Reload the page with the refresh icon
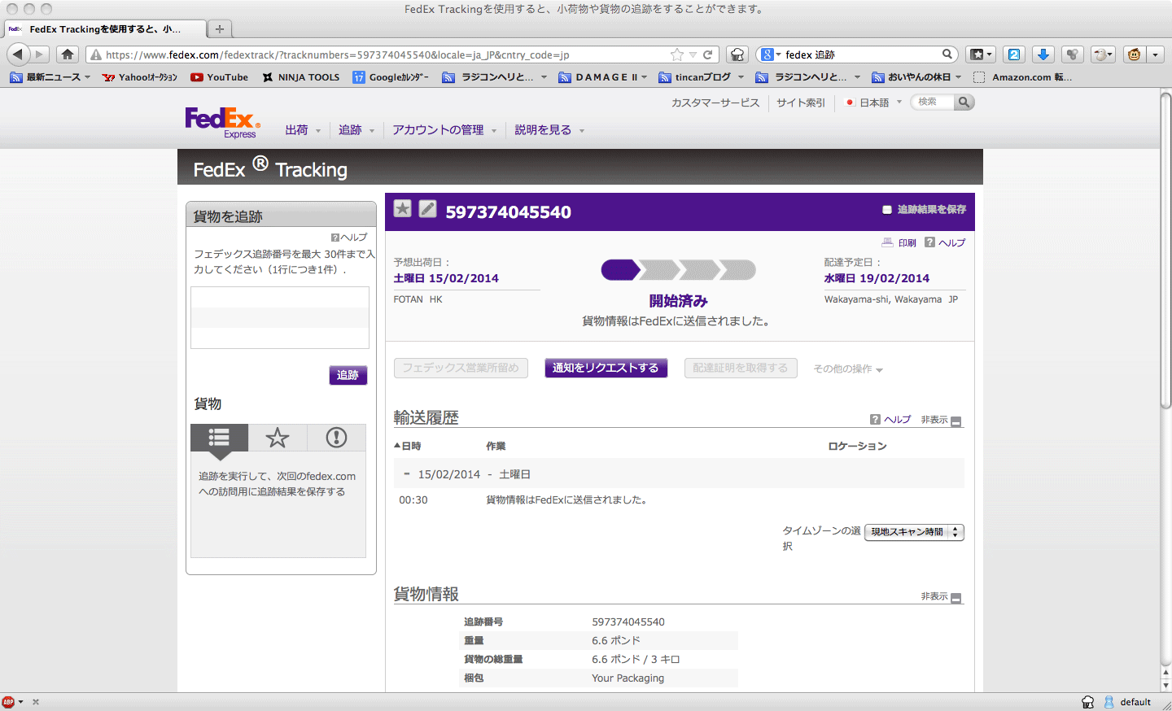The height and width of the screenshot is (711, 1172). click(x=708, y=55)
